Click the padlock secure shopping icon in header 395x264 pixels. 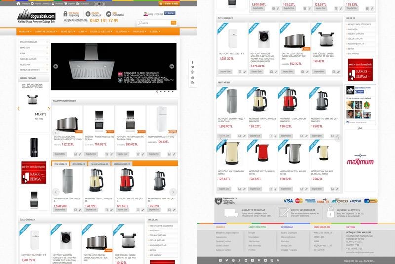point(65,14)
